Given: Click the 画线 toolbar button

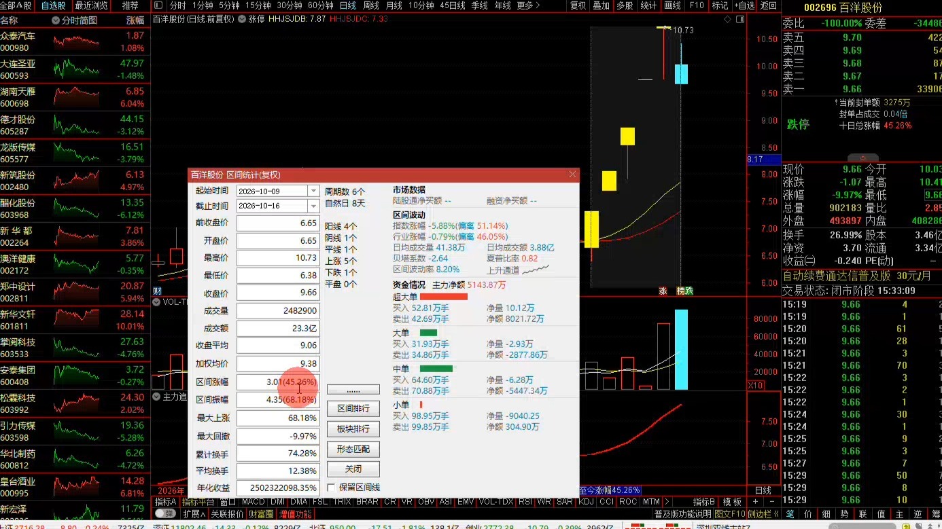Looking at the screenshot, I should [672, 5].
